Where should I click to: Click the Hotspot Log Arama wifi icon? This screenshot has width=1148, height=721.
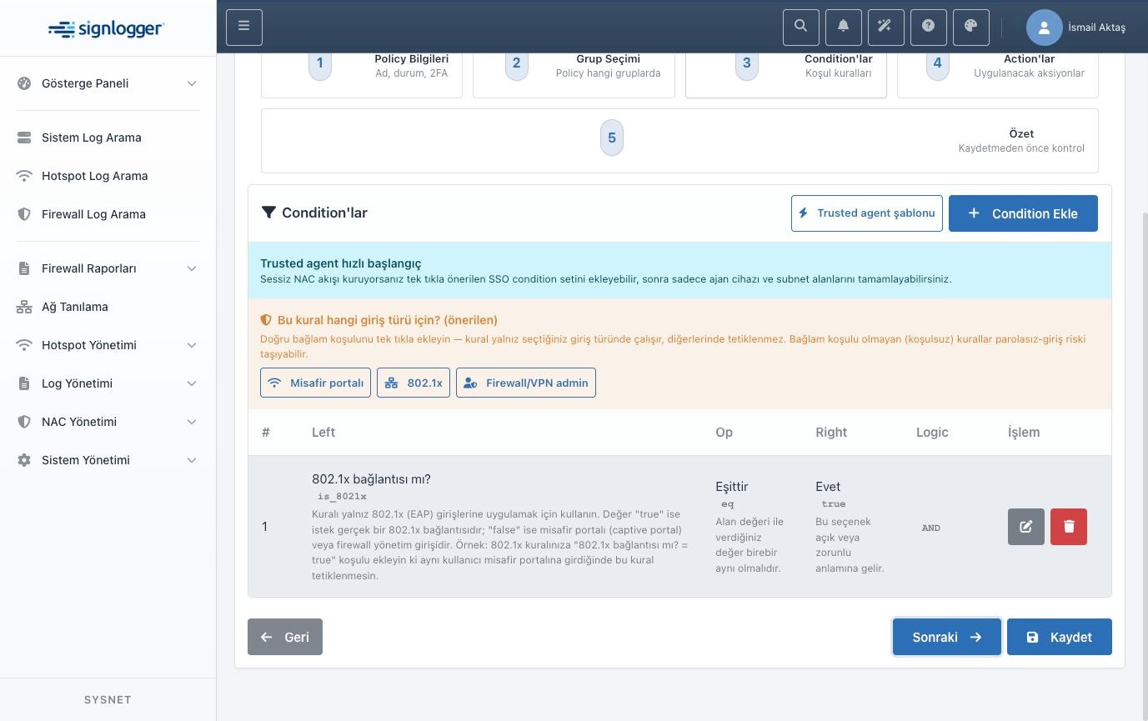coord(24,176)
